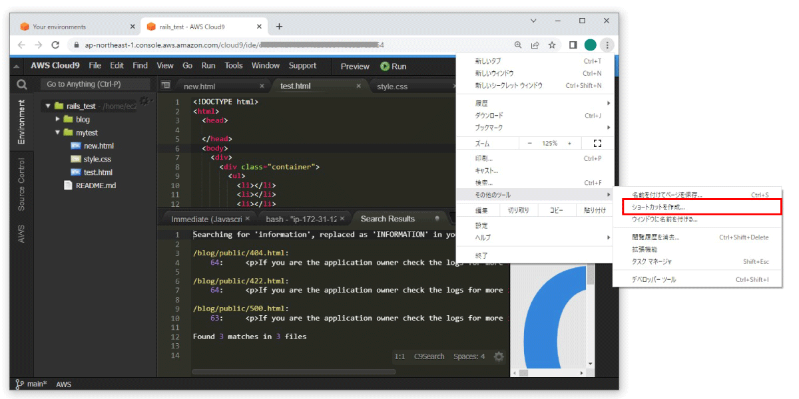This screenshot has height=399, width=799.
Task: Toggle the AWS side panel
Action: point(21,233)
